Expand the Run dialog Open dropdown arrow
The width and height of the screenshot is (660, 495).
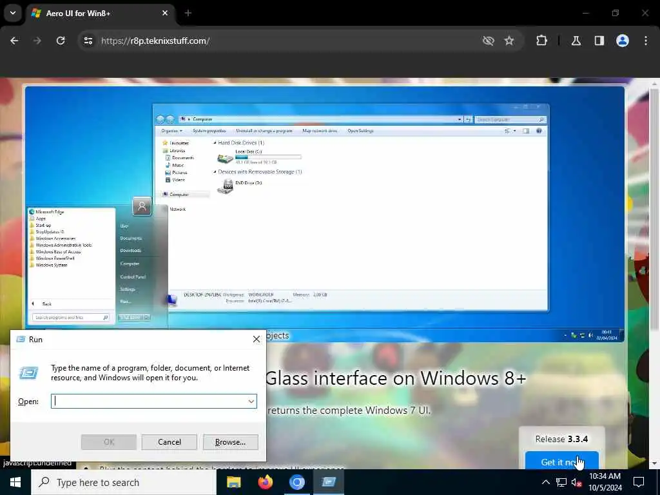pyautogui.click(x=251, y=401)
